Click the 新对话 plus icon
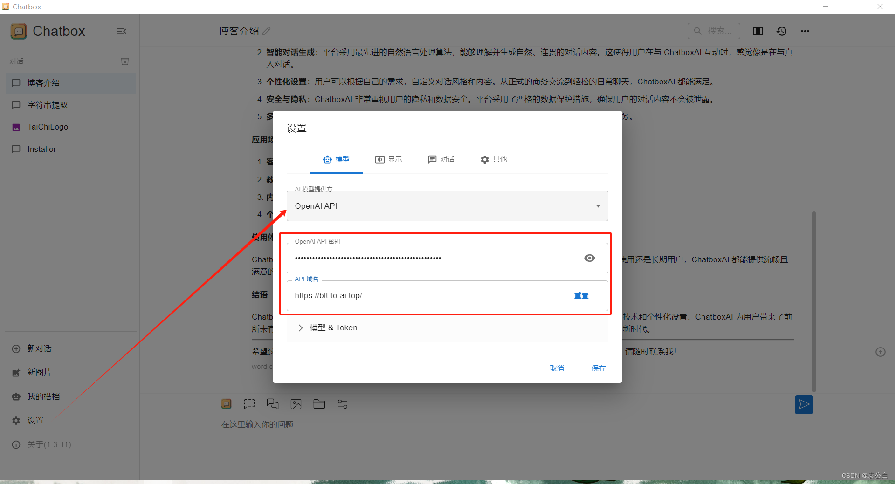 click(x=16, y=349)
